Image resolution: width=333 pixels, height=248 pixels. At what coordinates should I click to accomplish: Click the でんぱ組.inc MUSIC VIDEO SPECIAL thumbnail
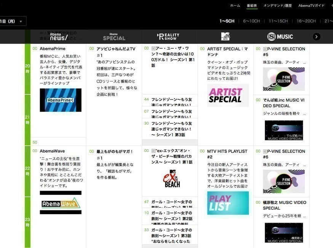[284, 130]
